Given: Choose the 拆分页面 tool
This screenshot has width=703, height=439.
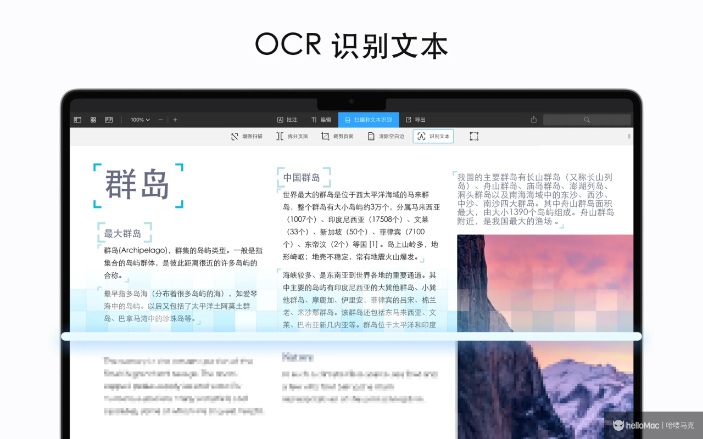Looking at the screenshot, I should click(x=292, y=136).
